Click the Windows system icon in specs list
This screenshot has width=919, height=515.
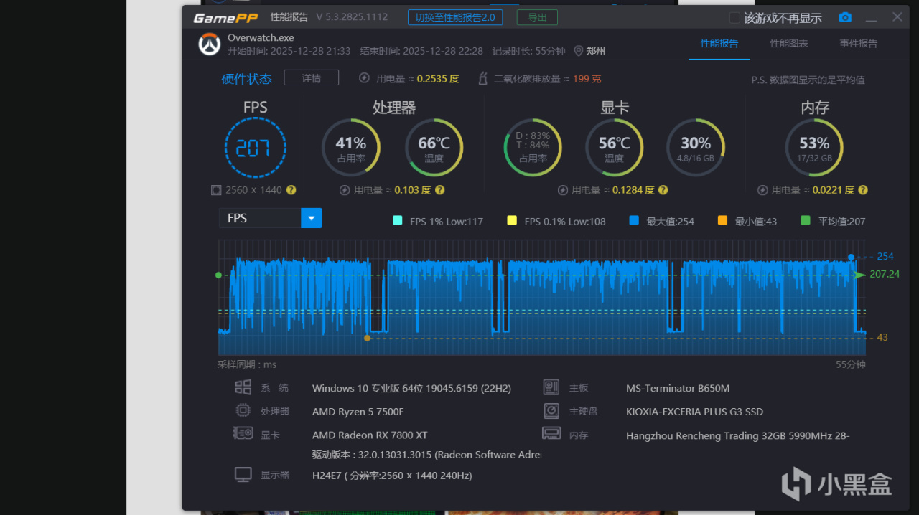tap(243, 387)
